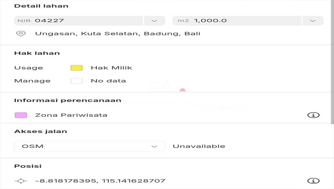
Task: Click the Zona Pariwisata label
Action: point(71,115)
